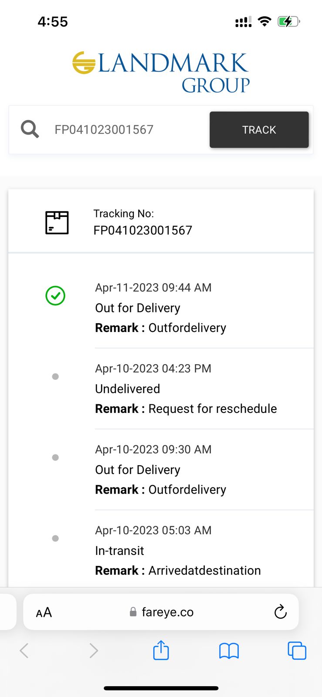The height and width of the screenshot is (697, 322).
Task: Click the package box icon
Action: click(57, 223)
